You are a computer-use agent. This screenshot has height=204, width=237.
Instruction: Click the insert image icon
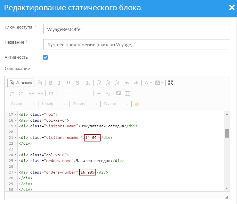coord(118,93)
